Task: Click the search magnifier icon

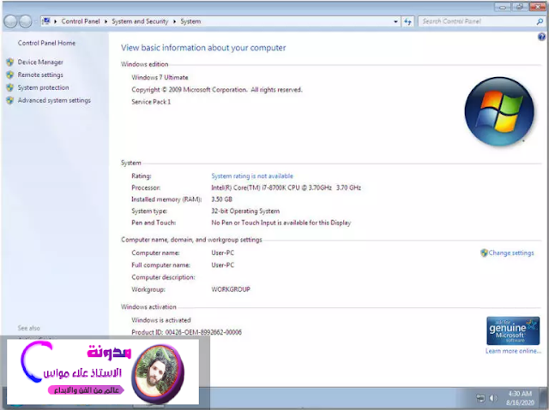Action: pos(540,21)
